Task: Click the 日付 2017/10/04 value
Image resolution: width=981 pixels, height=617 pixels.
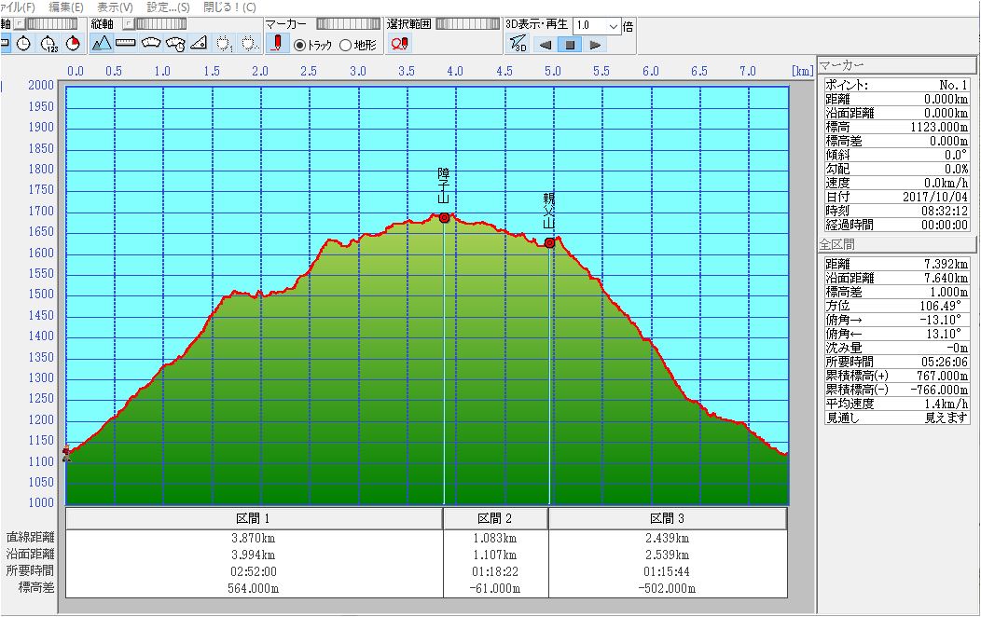Action: [x=935, y=197]
